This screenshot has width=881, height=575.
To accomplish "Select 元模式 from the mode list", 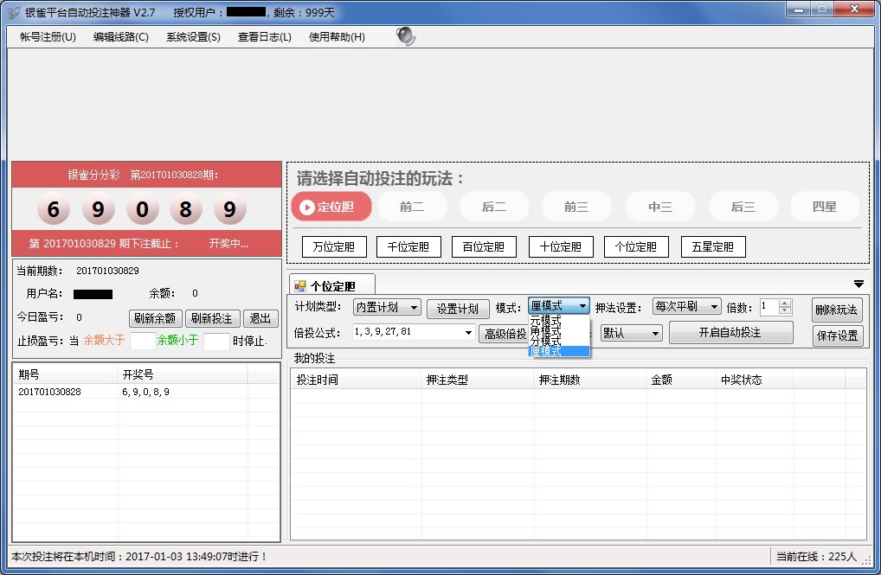I will (546, 320).
